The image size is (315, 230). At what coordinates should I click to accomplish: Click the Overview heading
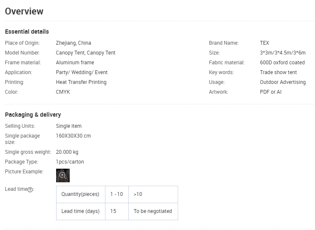pyautogui.click(x=24, y=11)
